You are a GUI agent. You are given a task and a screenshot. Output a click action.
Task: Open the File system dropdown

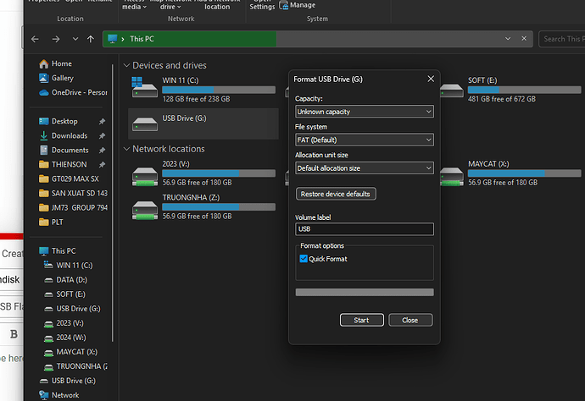[x=364, y=140]
